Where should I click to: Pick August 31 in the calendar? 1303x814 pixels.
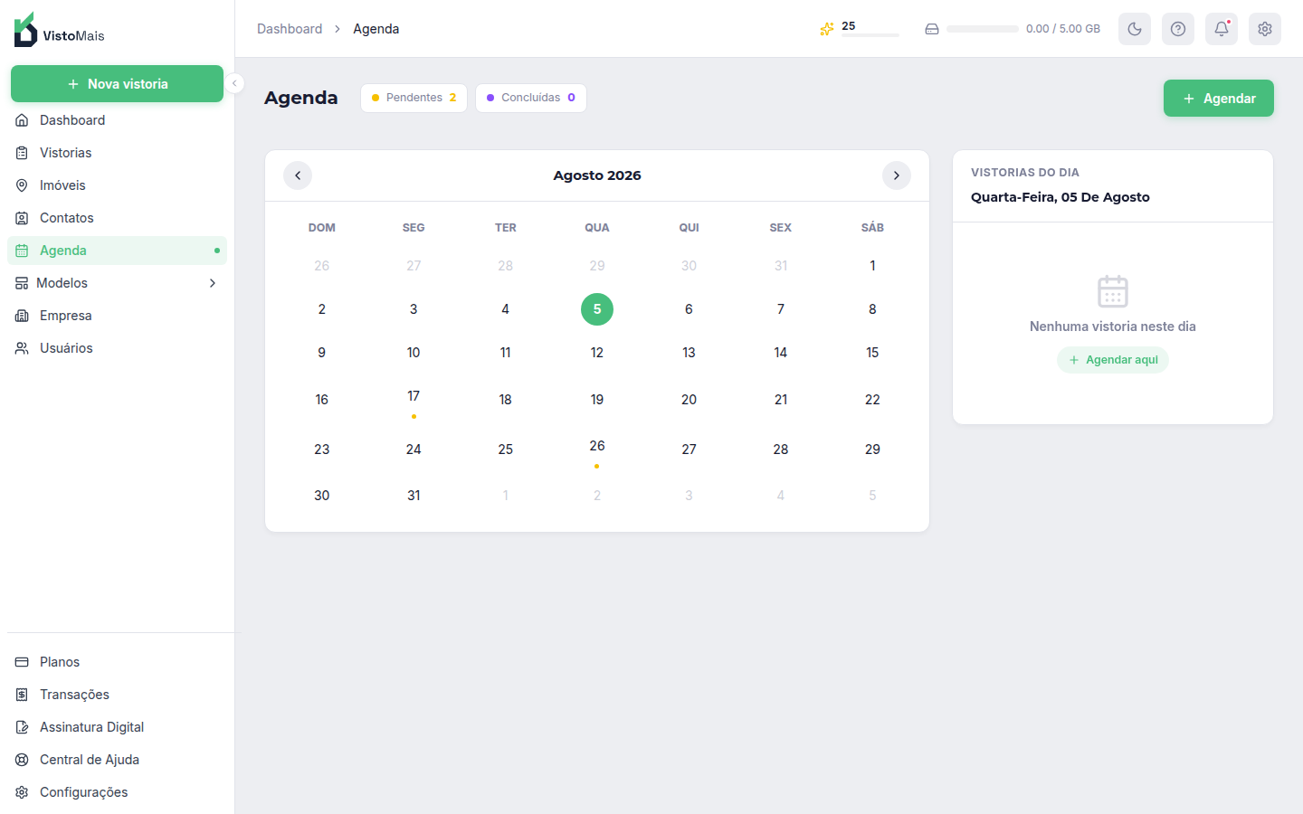click(414, 496)
